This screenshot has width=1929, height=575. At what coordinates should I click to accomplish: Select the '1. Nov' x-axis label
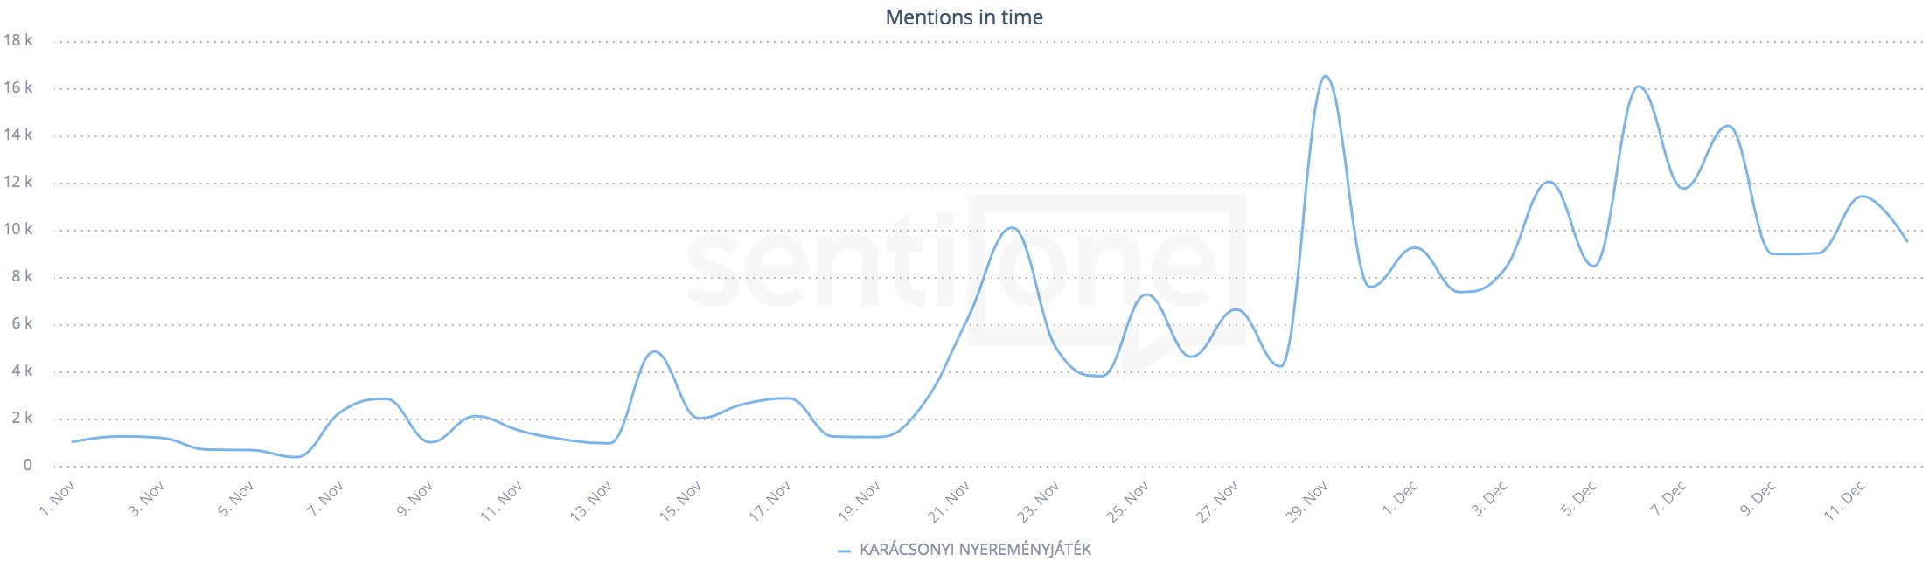(x=58, y=498)
